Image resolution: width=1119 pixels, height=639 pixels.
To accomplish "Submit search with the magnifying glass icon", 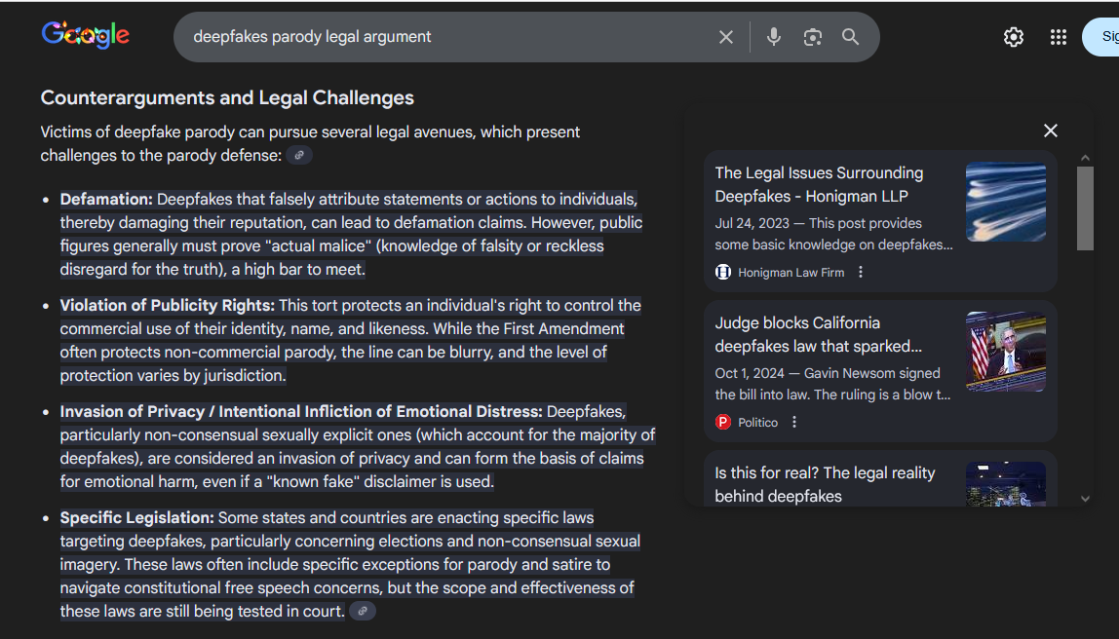I will click(x=850, y=37).
